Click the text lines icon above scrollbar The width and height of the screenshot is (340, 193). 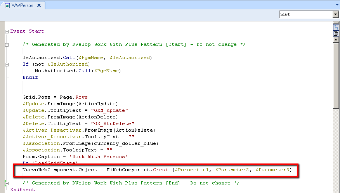tap(336, 33)
